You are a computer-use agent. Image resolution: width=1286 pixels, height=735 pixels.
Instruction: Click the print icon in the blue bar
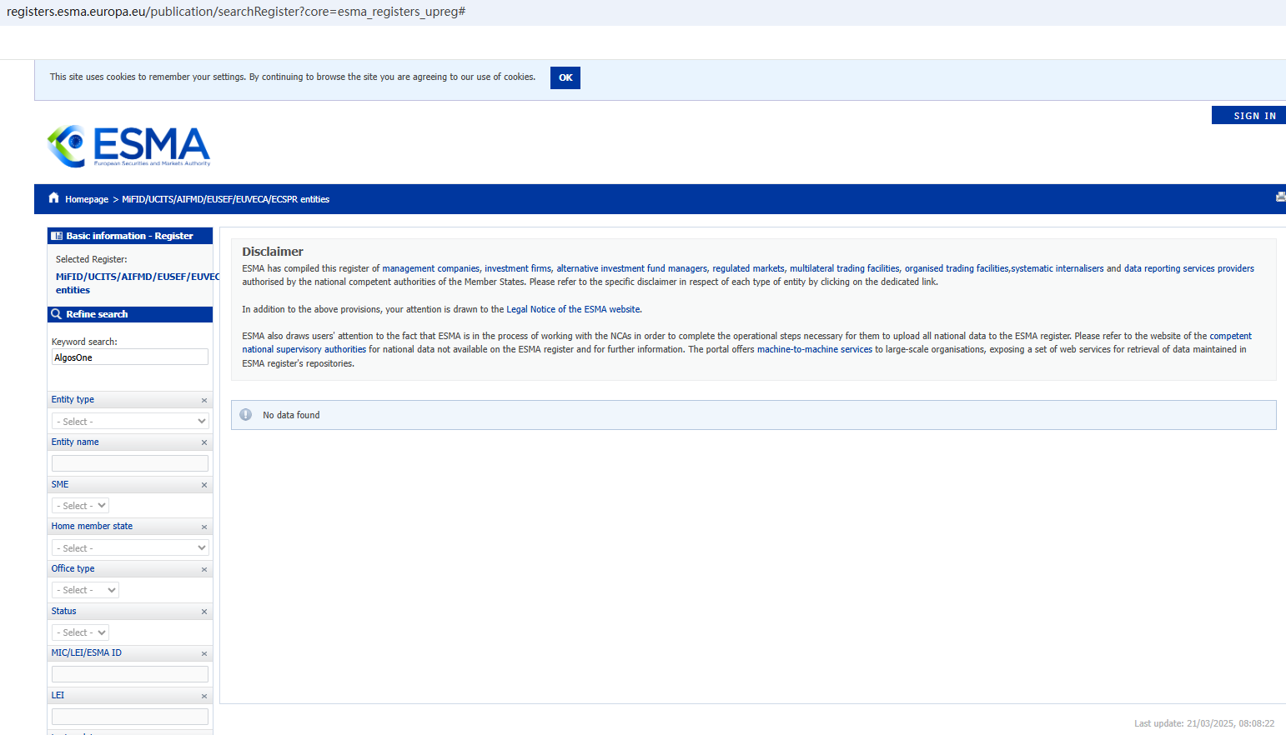(1280, 197)
